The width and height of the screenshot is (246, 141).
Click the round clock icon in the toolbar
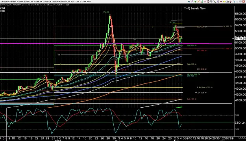click(x=208, y=2)
